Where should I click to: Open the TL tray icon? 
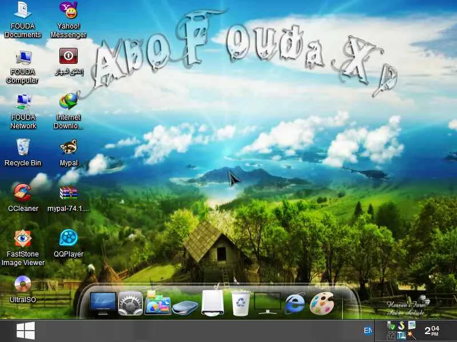pos(402,336)
